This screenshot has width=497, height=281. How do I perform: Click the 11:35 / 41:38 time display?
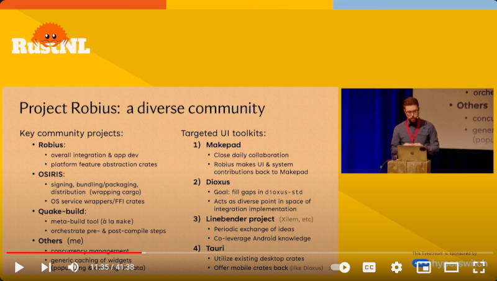(112, 267)
